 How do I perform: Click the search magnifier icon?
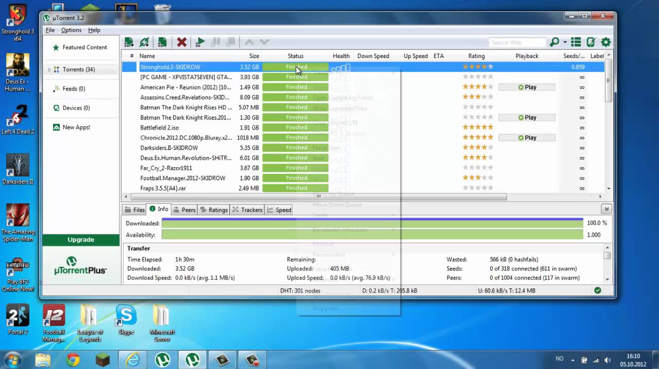pyautogui.click(x=554, y=42)
